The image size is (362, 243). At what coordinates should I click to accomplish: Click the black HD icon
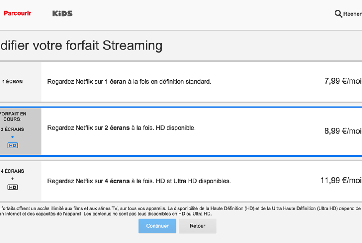point(12,187)
